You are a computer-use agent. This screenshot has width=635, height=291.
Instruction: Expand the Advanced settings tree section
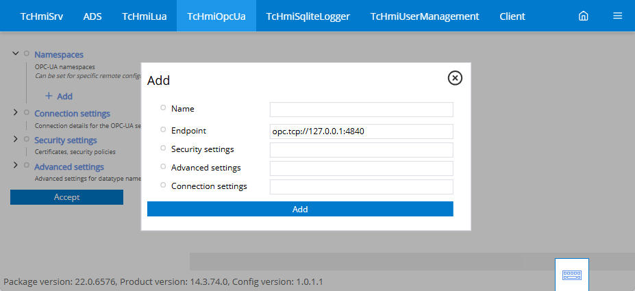point(15,165)
